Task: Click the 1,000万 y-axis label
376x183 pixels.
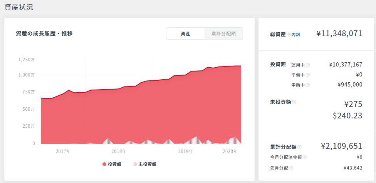Action: point(27,75)
